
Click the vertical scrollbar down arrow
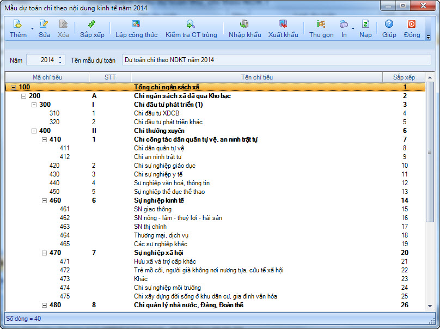coord(430,306)
